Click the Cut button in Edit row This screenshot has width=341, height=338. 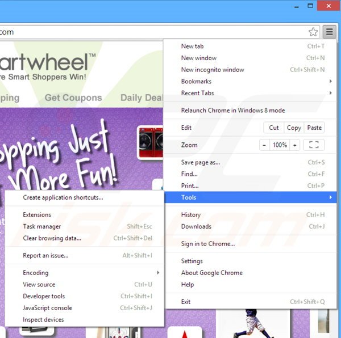click(x=273, y=128)
